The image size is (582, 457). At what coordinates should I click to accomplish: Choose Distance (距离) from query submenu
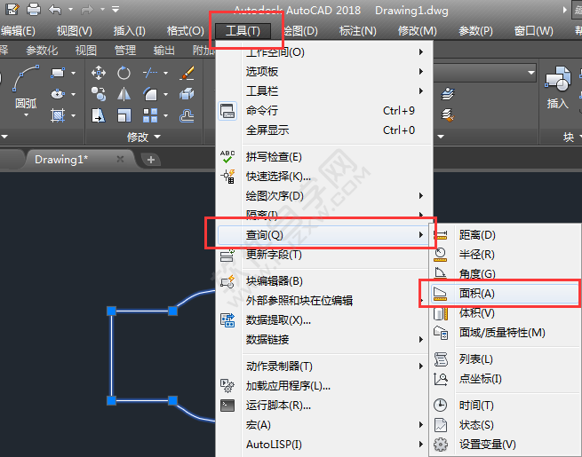pos(506,235)
